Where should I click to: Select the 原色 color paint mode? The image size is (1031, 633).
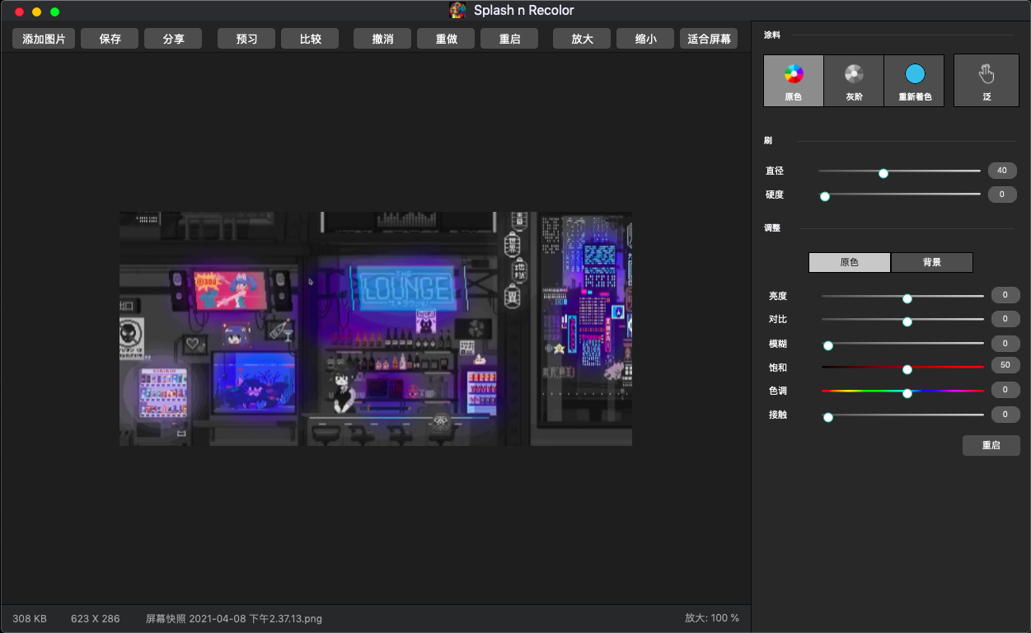tap(794, 81)
